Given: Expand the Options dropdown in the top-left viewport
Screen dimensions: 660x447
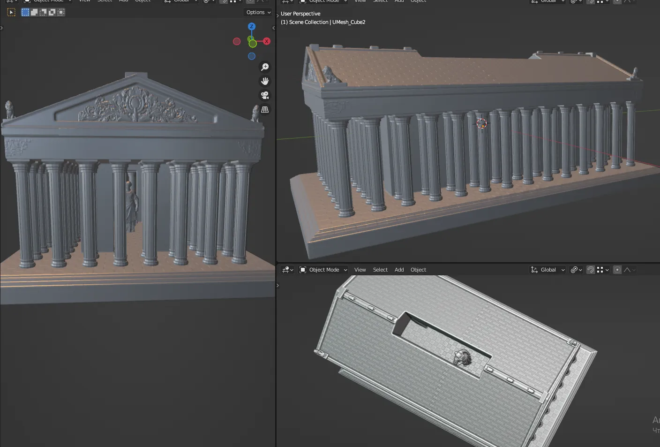Looking at the screenshot, I should tap(257, 12).
